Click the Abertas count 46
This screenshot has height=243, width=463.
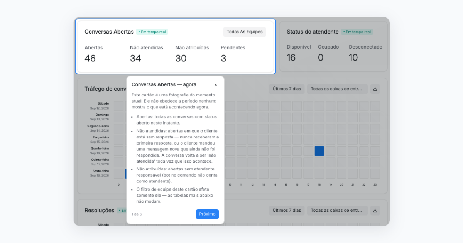(90, 58)
